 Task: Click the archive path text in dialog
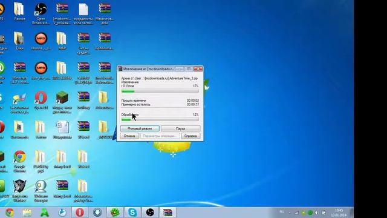pos(160,78)
